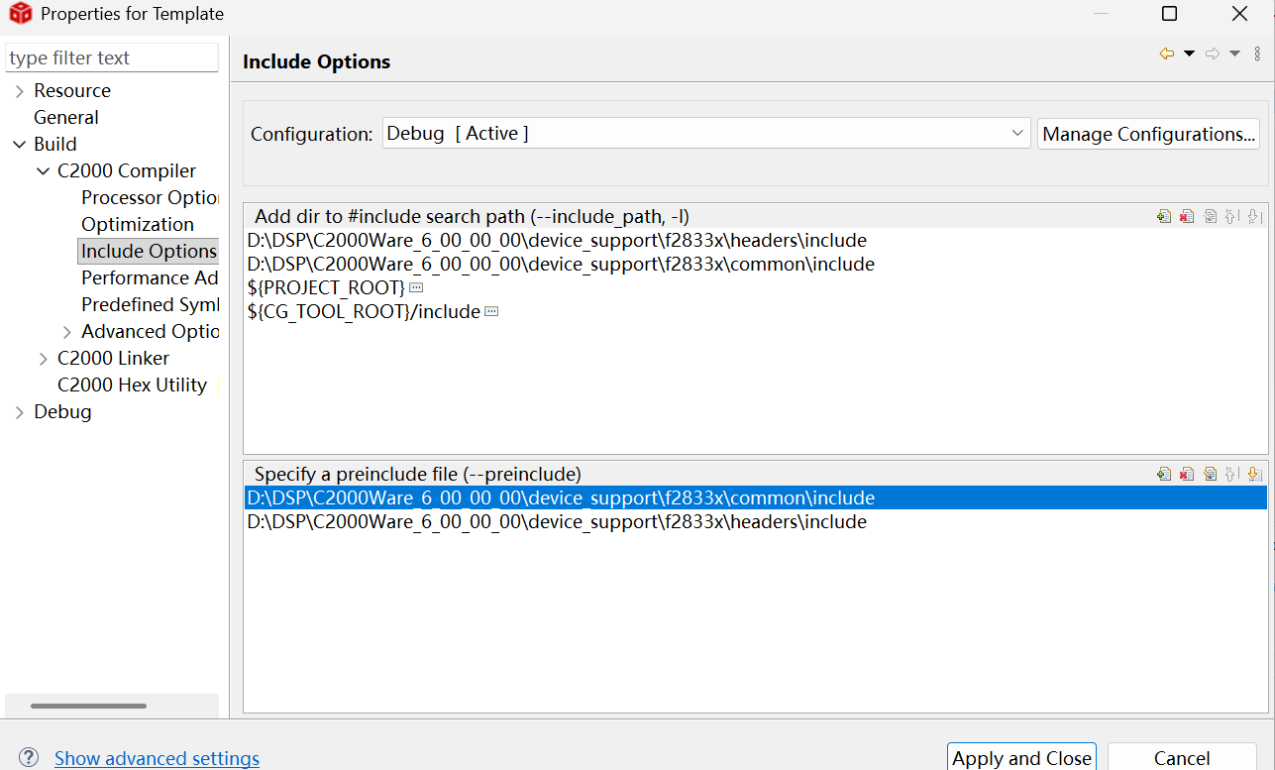Open the back history dropdown arrow
Screen dimensions: 1275x770
(x=1189, y=54)
